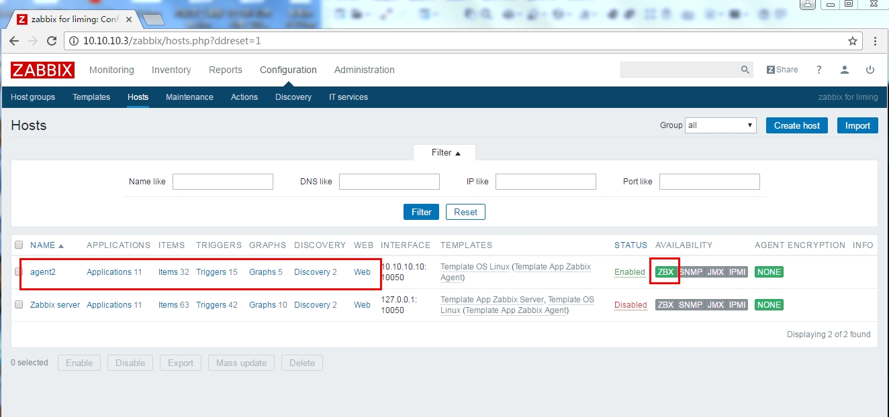Tick the agent2 host checkbox
889x417 pixels.
click(x=19, y=272)
